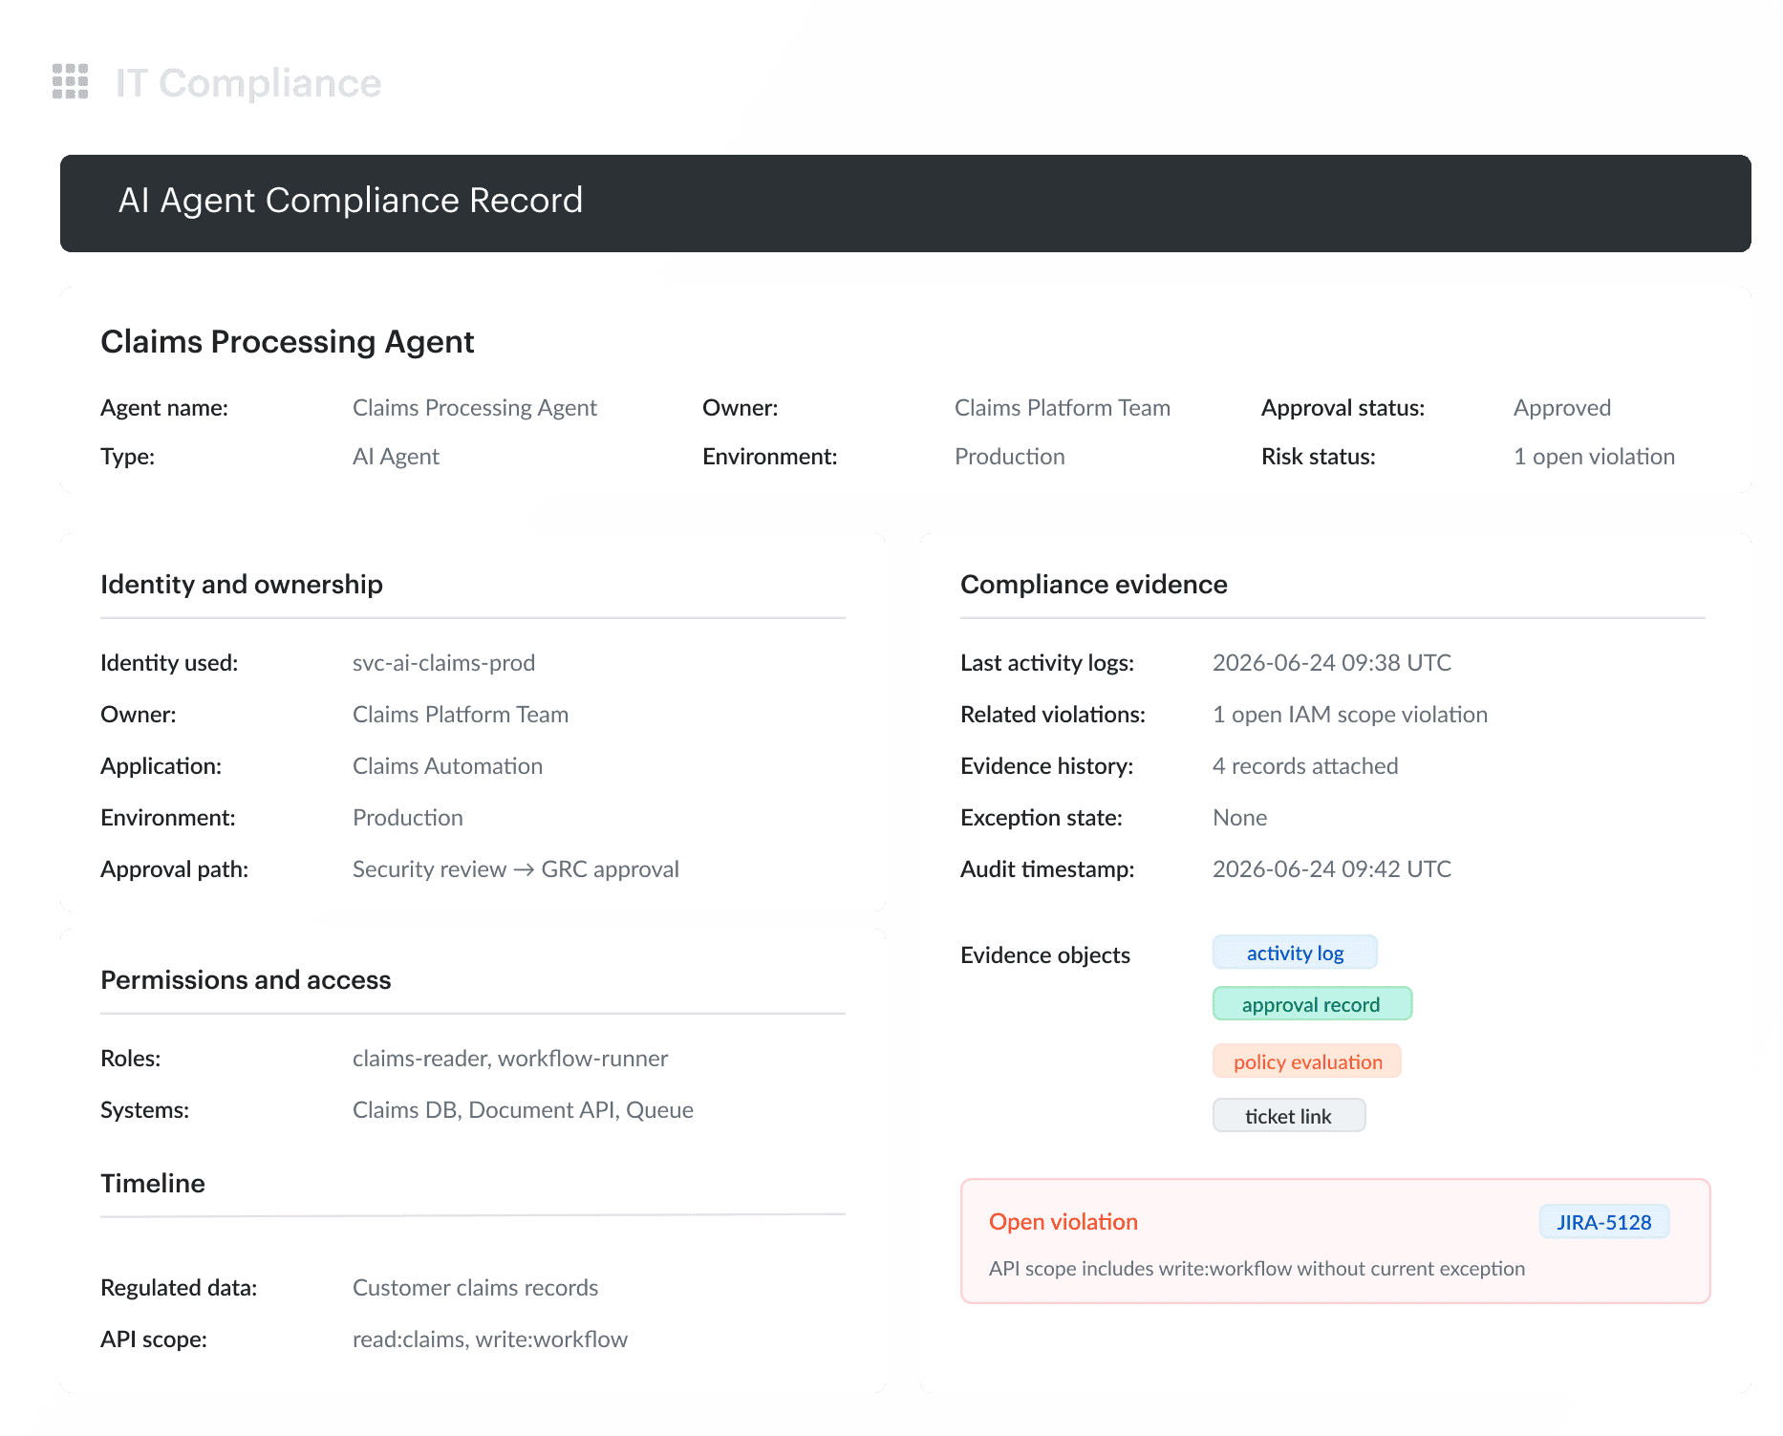
Task: Click the IT Compliance title
Action: tap(248, 83)
